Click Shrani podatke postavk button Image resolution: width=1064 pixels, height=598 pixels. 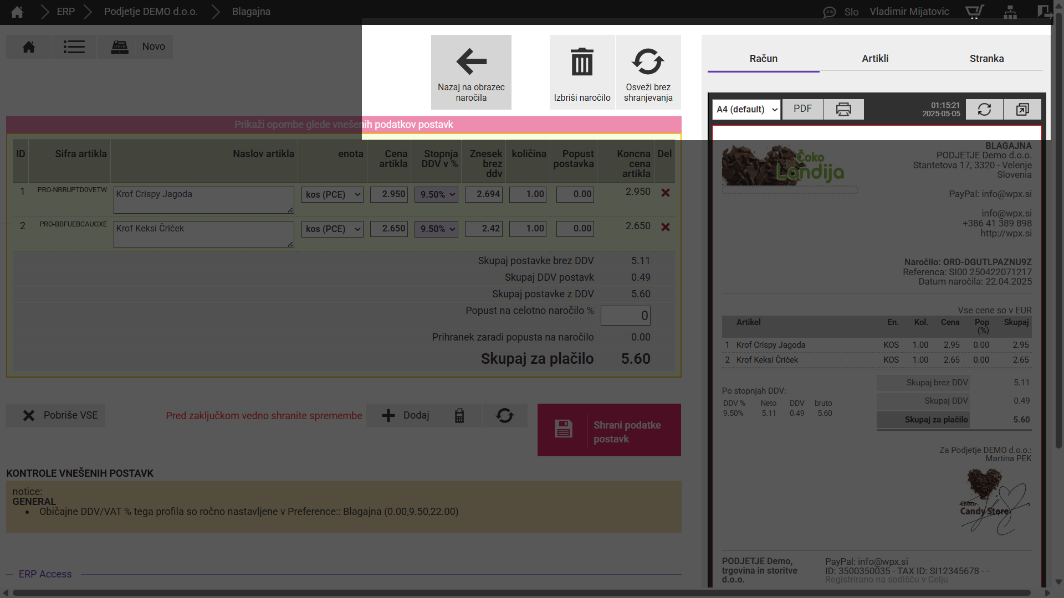(x=609, y=430)
